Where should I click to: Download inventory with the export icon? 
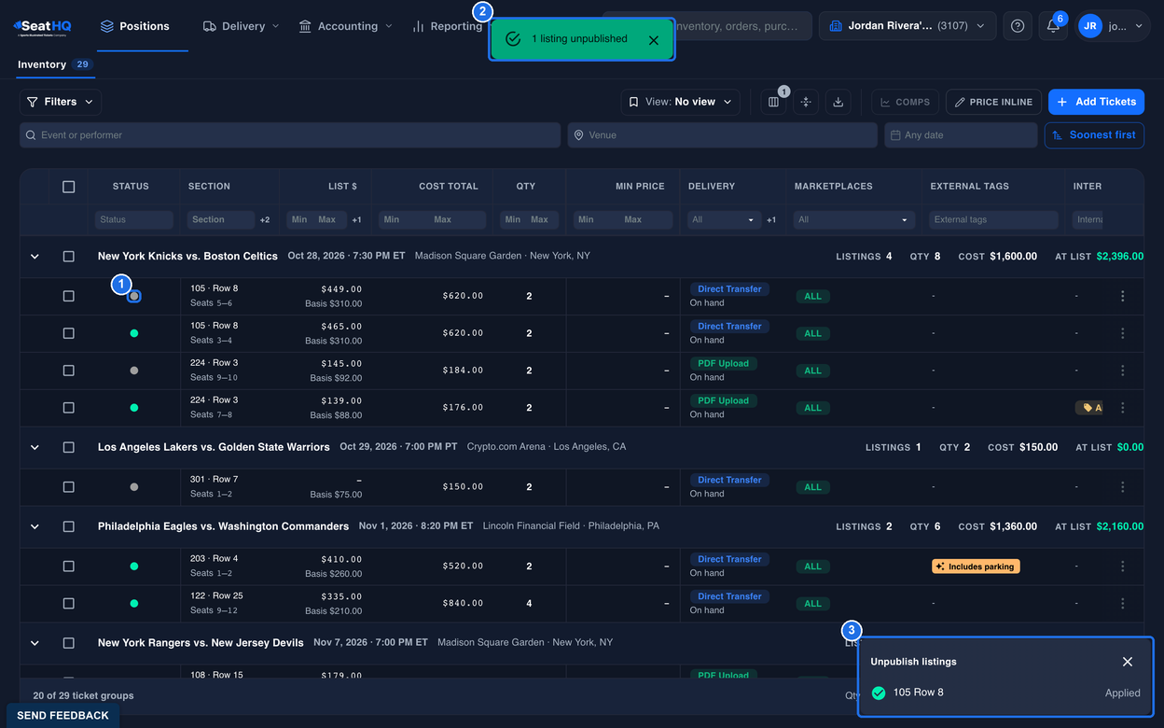(838, 102)
